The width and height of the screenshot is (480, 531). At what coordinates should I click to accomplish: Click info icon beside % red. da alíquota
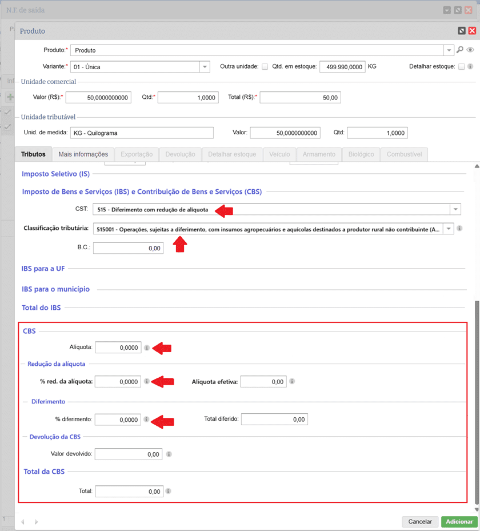pos(147,381)
